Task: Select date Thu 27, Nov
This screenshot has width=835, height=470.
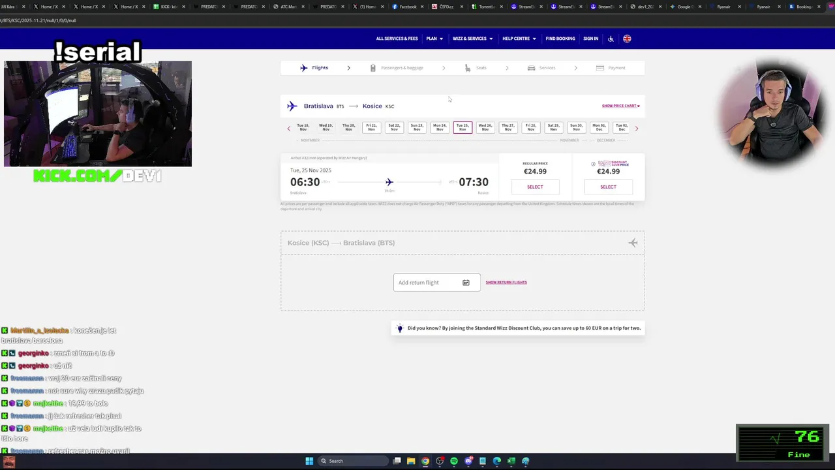Action: click(508, 127)
